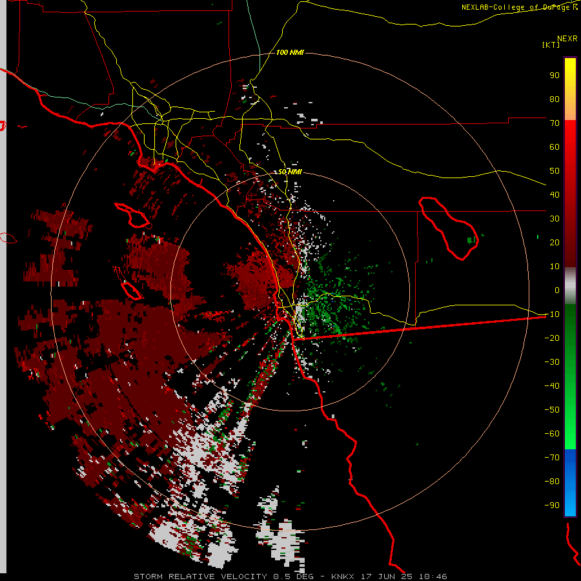Click the blue bottom band of the color bar
Viewport: 581px width, 581px height.
(x=570, y=482)
